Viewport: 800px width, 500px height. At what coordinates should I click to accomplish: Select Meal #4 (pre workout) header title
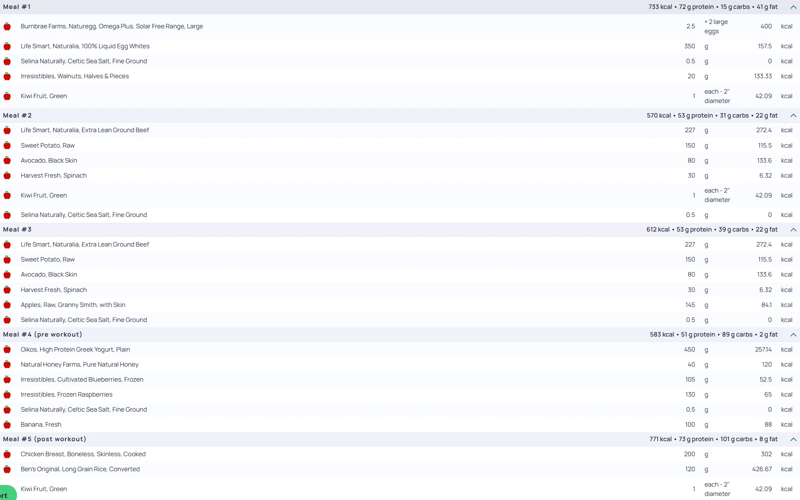tap(43, 335)
